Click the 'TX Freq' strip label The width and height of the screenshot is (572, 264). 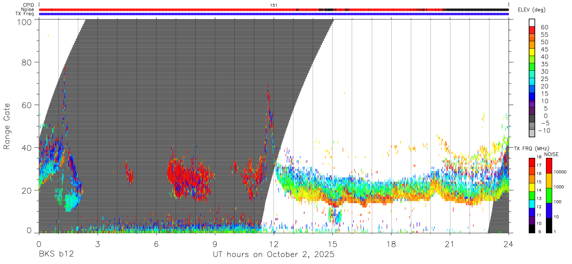25,14
